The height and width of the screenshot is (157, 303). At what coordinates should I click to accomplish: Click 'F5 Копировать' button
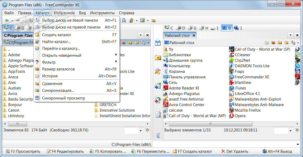coord(108,151)
